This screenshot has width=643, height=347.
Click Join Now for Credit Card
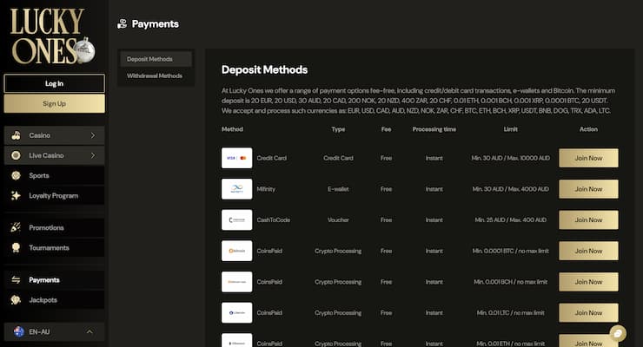coord(588,158)
